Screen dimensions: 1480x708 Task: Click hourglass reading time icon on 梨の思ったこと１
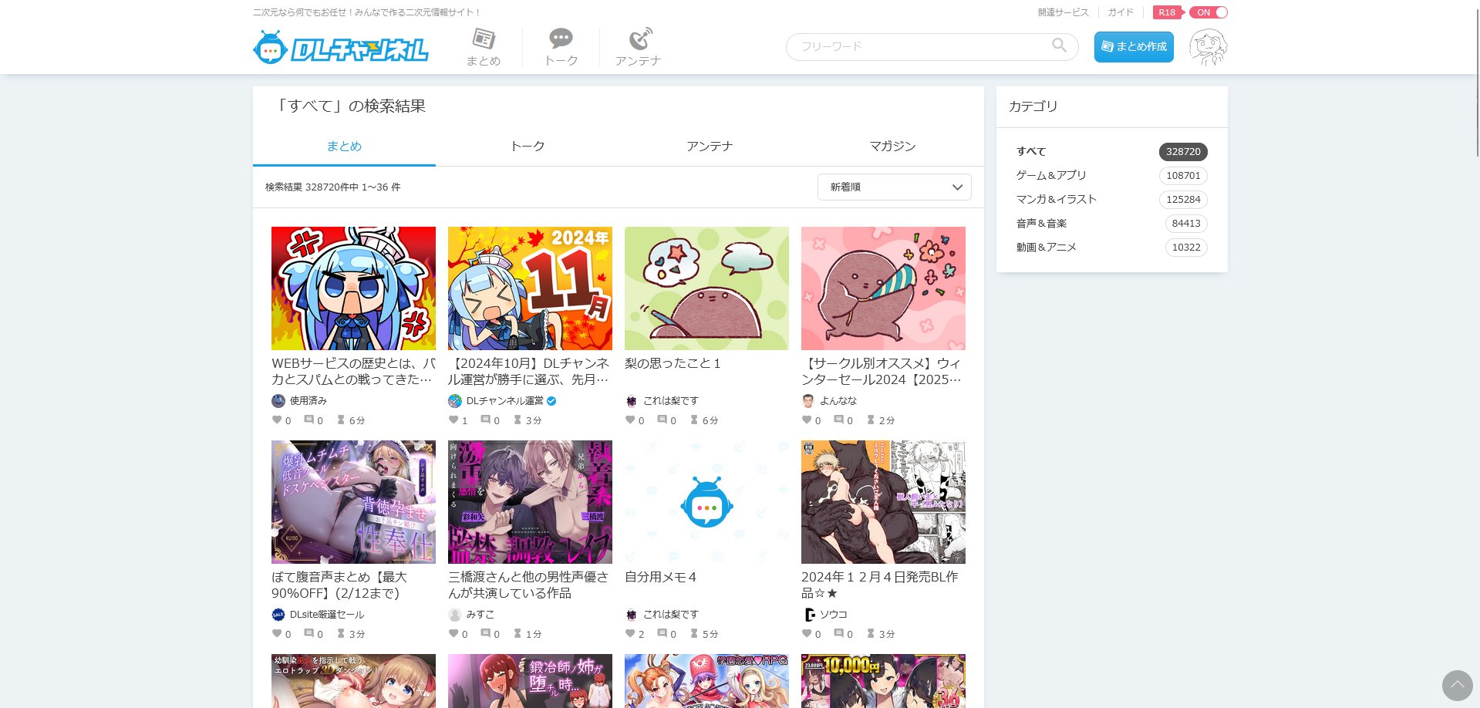(x=694, y=420)
